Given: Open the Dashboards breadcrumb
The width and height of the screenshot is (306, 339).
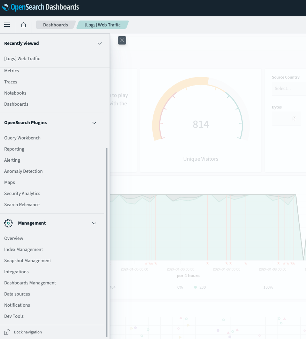Looking at the screenshot, I should click(x=55, y=25).
